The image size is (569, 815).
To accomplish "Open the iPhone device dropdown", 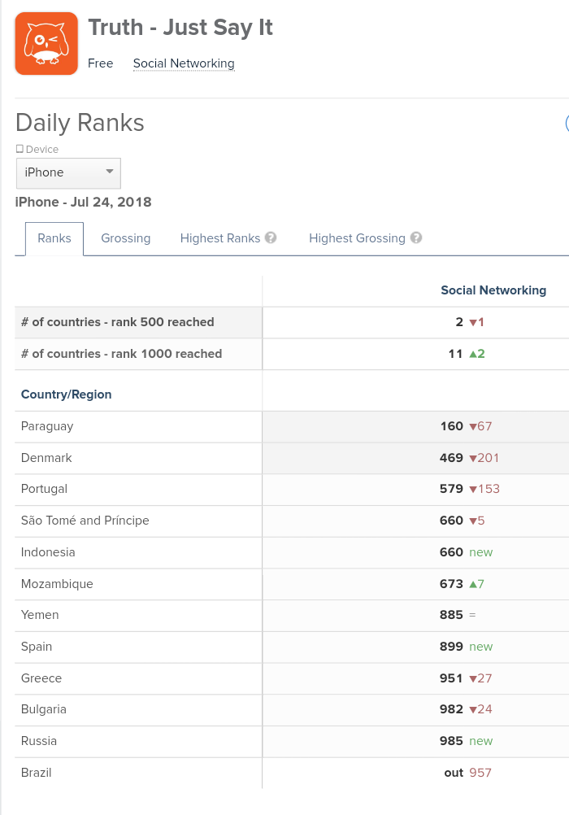I will pos(68,172).
